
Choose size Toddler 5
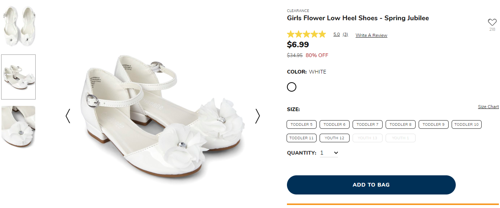(302, 124)
